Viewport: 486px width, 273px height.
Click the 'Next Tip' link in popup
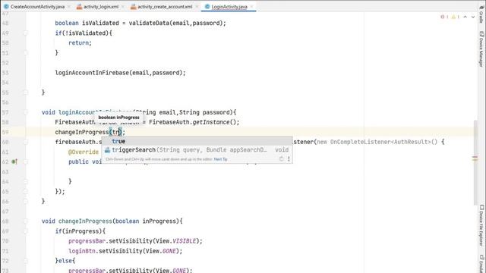[221, 159]
